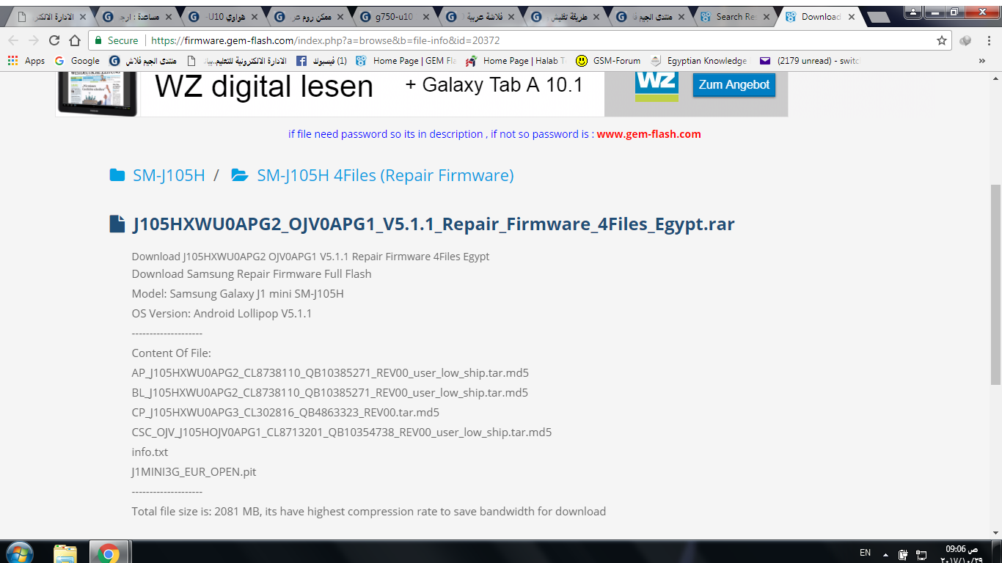Click the folder icon before SM-J105H

(x=117, y=175)
